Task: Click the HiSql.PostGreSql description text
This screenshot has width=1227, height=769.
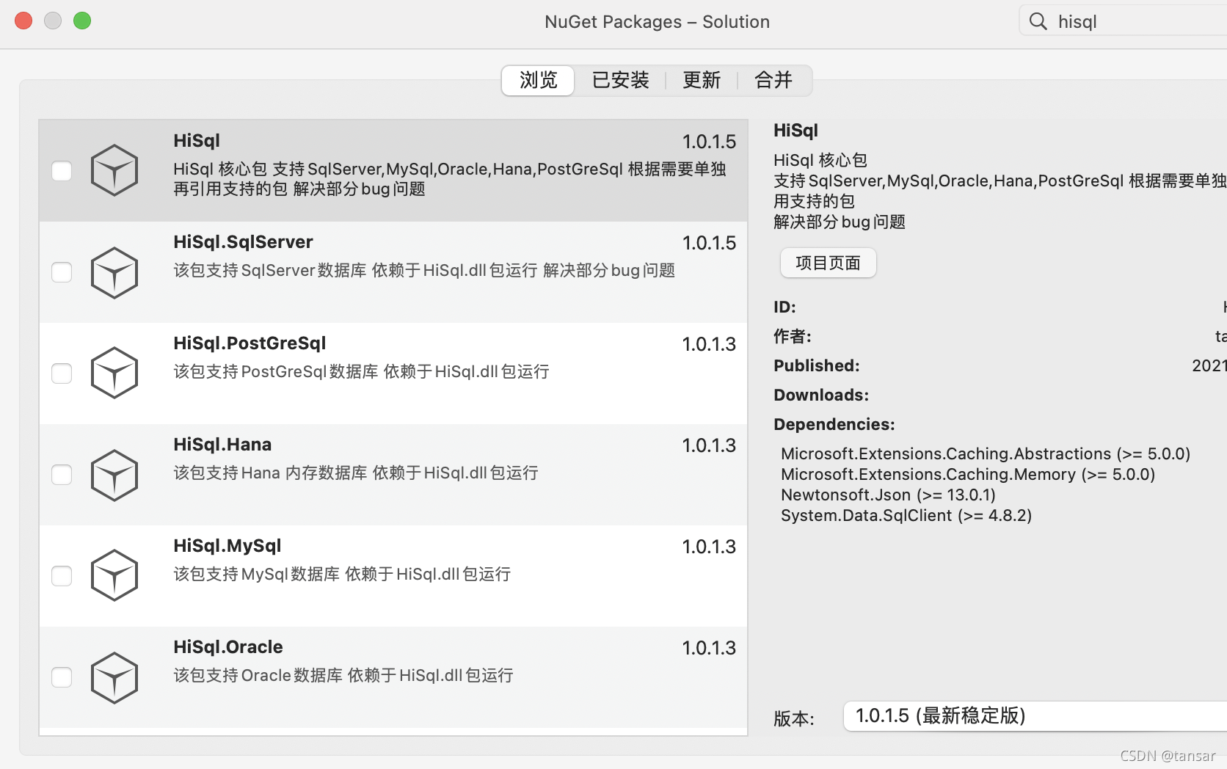Action: pyautogui.click(x=361, y=371)
